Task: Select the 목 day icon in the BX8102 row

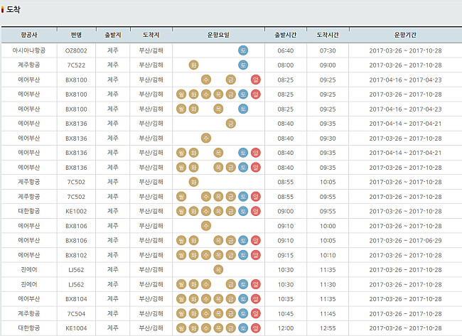Action: 218,255
